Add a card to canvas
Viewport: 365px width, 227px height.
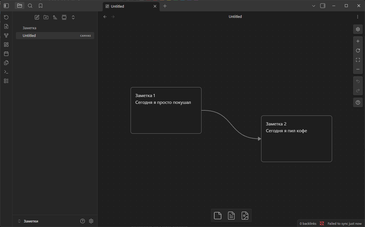[x=218, y=216]
